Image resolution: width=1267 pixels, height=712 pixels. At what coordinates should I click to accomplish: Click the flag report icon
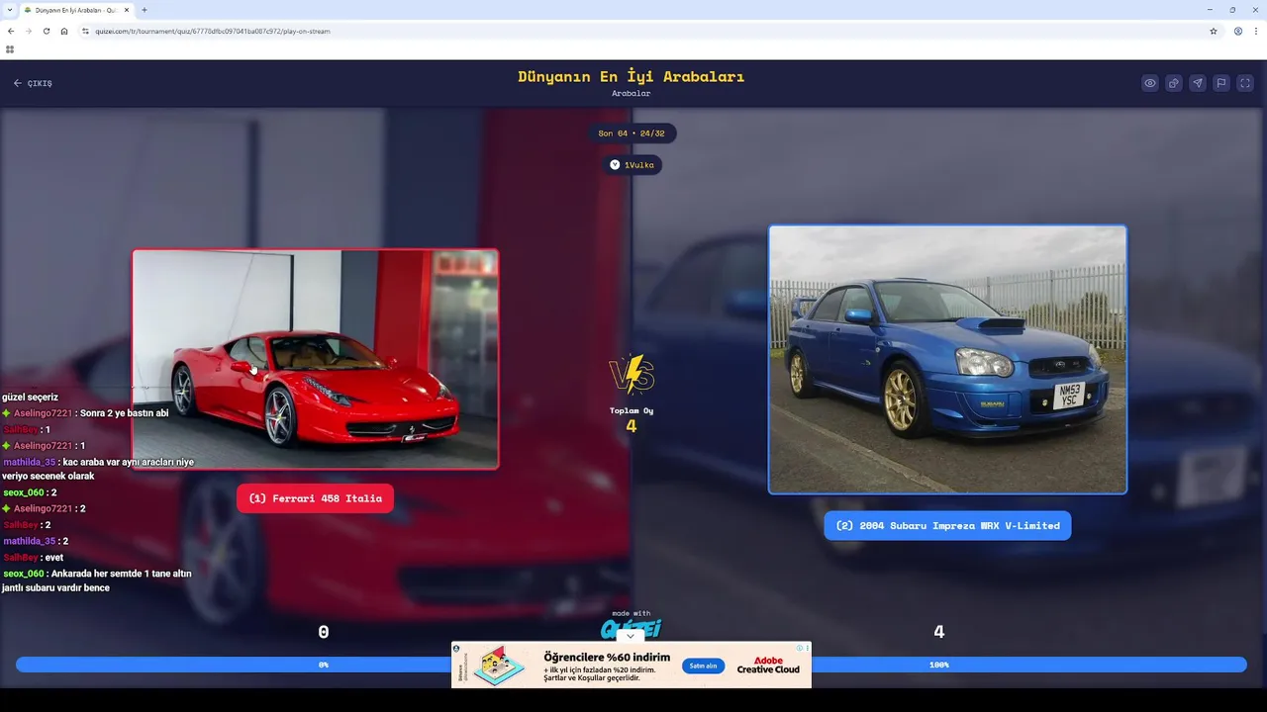coord(1221,83)
